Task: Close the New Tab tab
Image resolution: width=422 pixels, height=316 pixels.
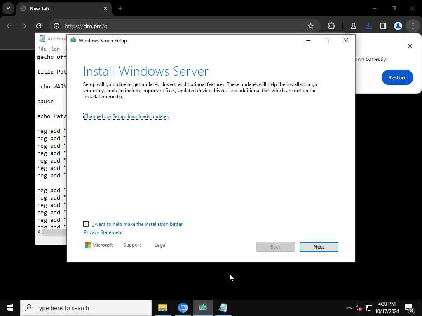Action: (x=105, y=8)
